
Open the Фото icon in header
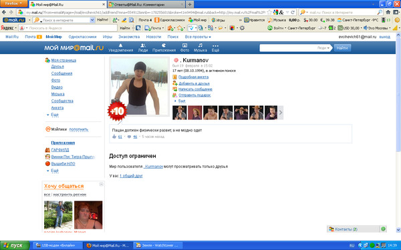pyautogui.click(x=184, y=45)
